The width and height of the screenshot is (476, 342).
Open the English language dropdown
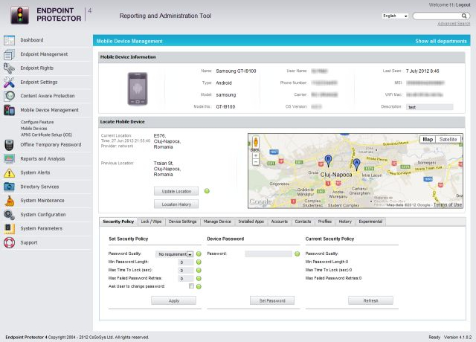click(x=395, y=16)
